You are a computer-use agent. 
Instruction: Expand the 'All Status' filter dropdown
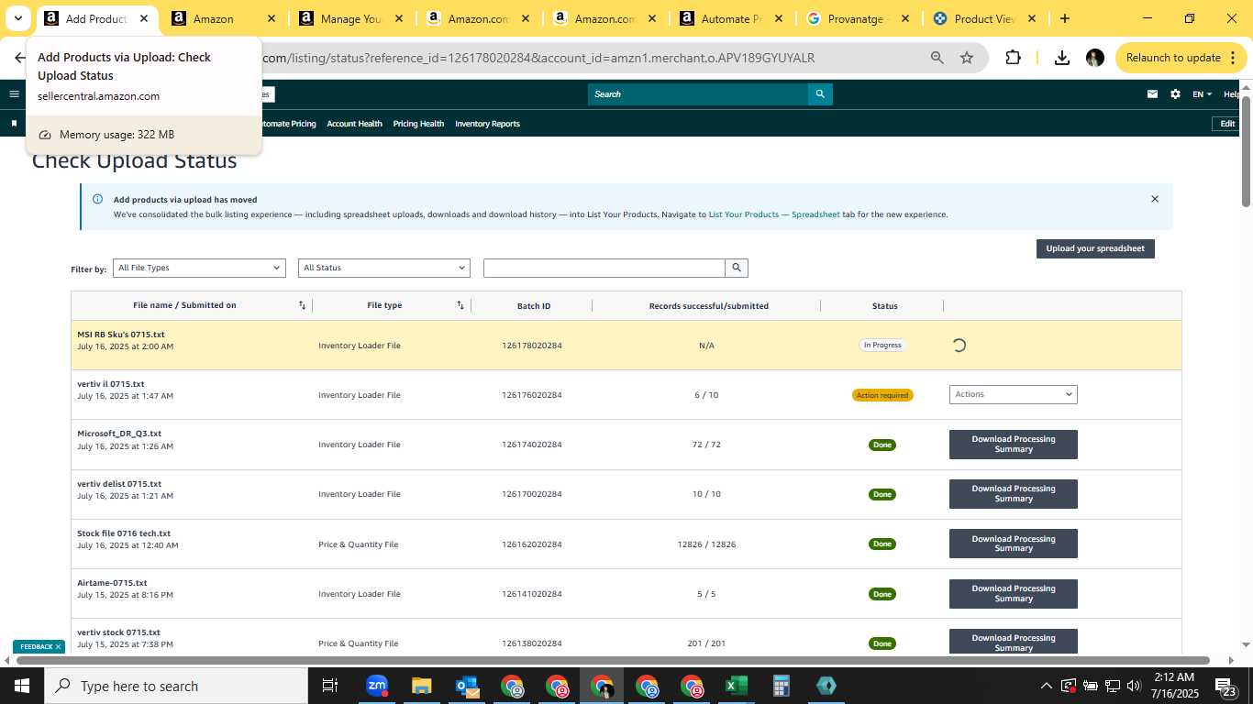[x=384, y=268]
